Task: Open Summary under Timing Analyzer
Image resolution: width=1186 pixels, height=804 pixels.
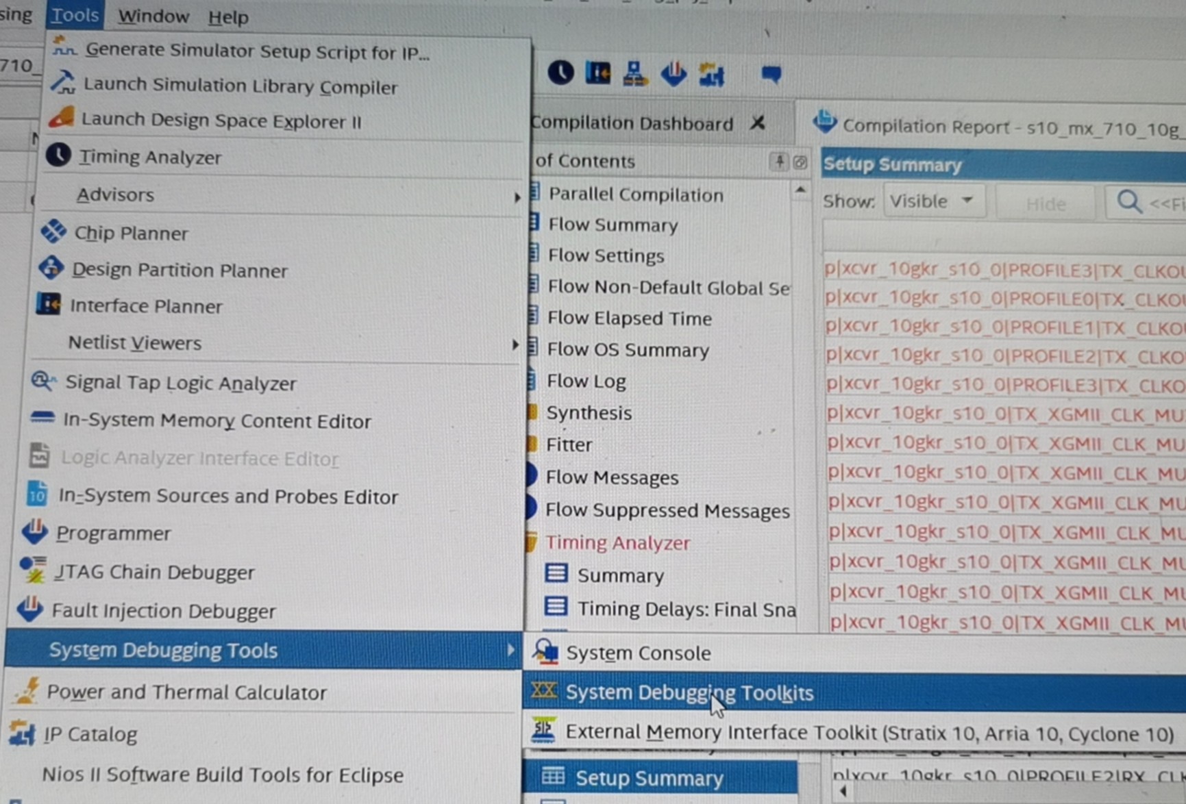Action: pos(620,576)
